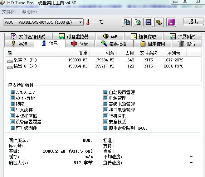Click the save screenshot floppy disk icon
The height and width of the screenshot is (177, 205).
[148, 22]
